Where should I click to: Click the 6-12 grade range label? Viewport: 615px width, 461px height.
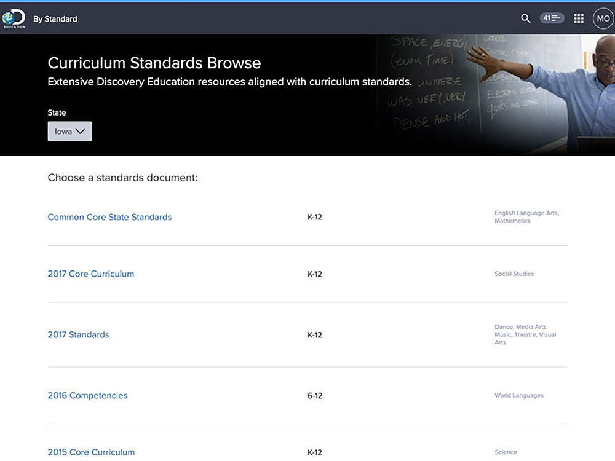[x=314, y=396]
